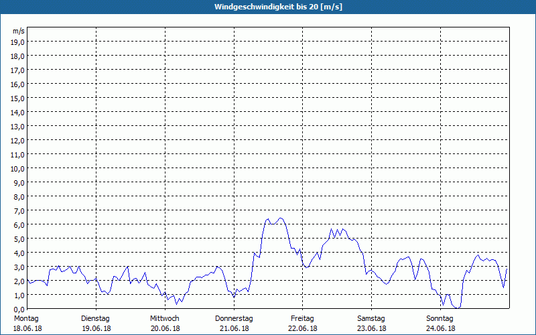Click the 3,0 y-axis value label
This screenshot has height=335, width=536.
(x=19, y=267)
